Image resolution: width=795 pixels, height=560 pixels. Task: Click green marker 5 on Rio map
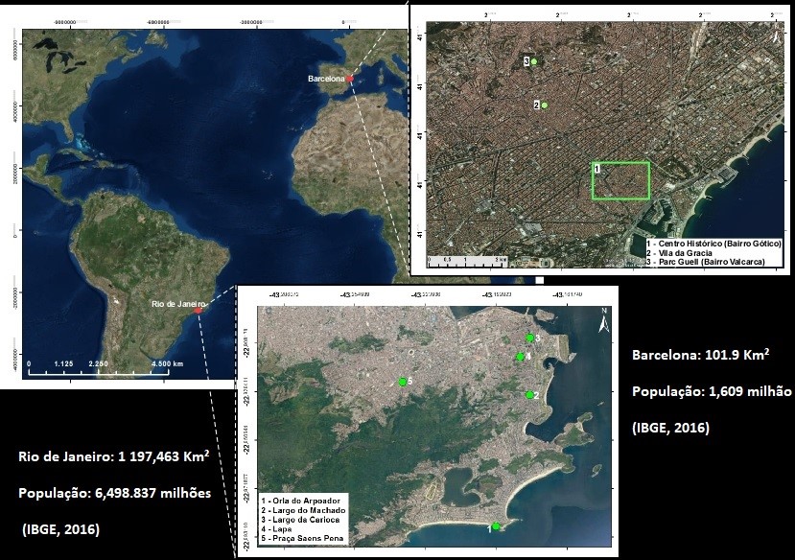[x=403, y=382]
